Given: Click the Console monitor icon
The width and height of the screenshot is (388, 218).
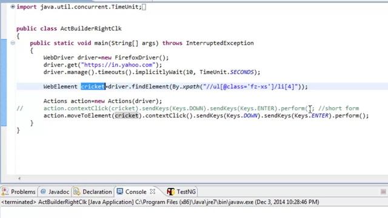Looking at the screenshot, I should tap(120, 191).
